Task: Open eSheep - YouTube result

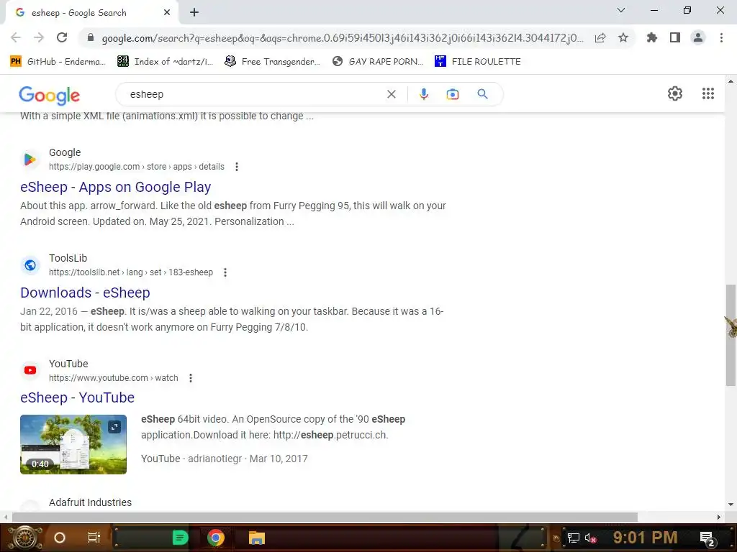Action: [77, 397]
